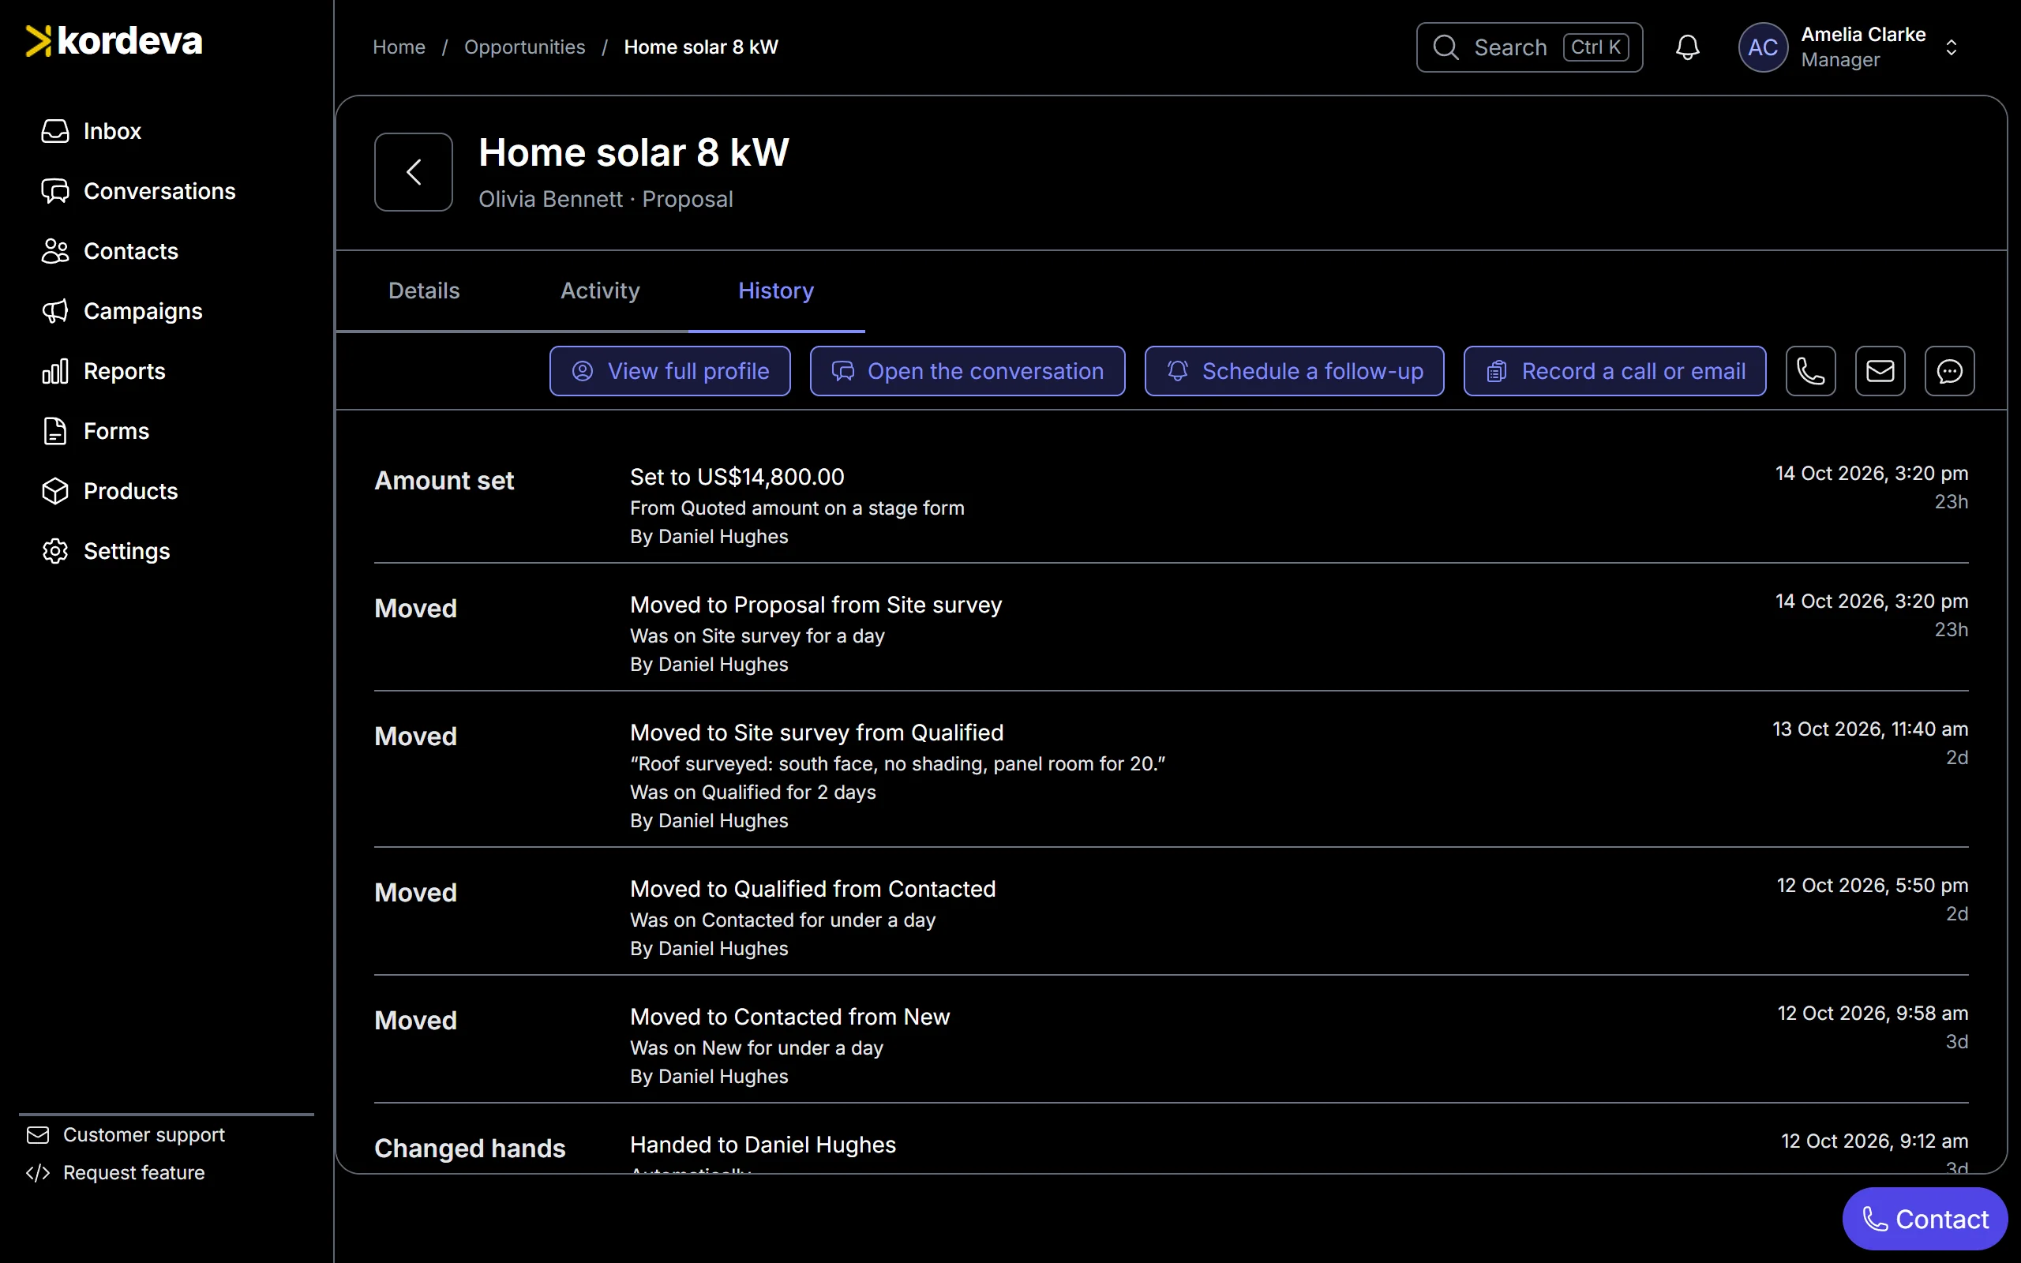The height and width of the screenshot is (1263, 2021).
Task: Click the 'Amount set' label
Action: click(444, 482)
